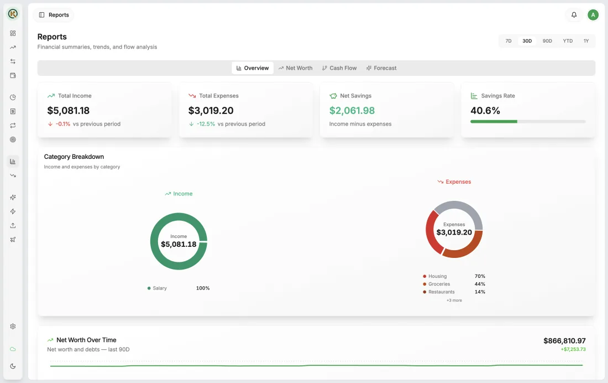Click the Salary legend entry
Image resolution: width=608 pixels, height=383 pixels.
tap(179, 288)
